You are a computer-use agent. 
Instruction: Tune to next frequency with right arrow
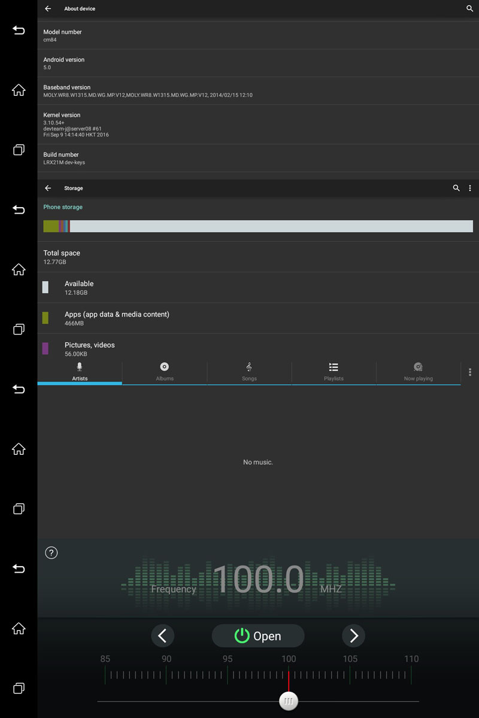point(353,635)
